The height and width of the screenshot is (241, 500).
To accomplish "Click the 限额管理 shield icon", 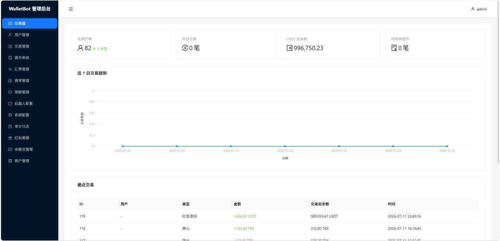I will point(10,92).
